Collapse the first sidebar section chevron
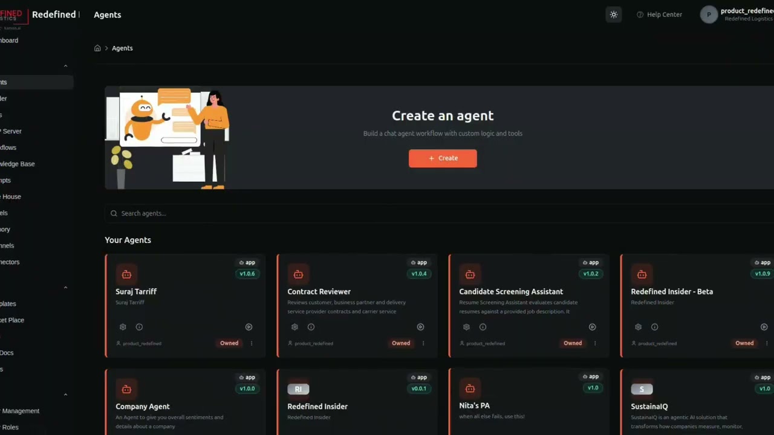This screenshot has width=774, height=435. [65, 66]
